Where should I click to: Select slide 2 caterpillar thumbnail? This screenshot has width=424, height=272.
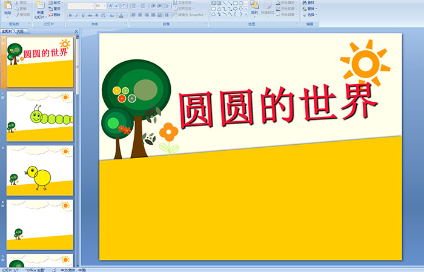[40, 116]
